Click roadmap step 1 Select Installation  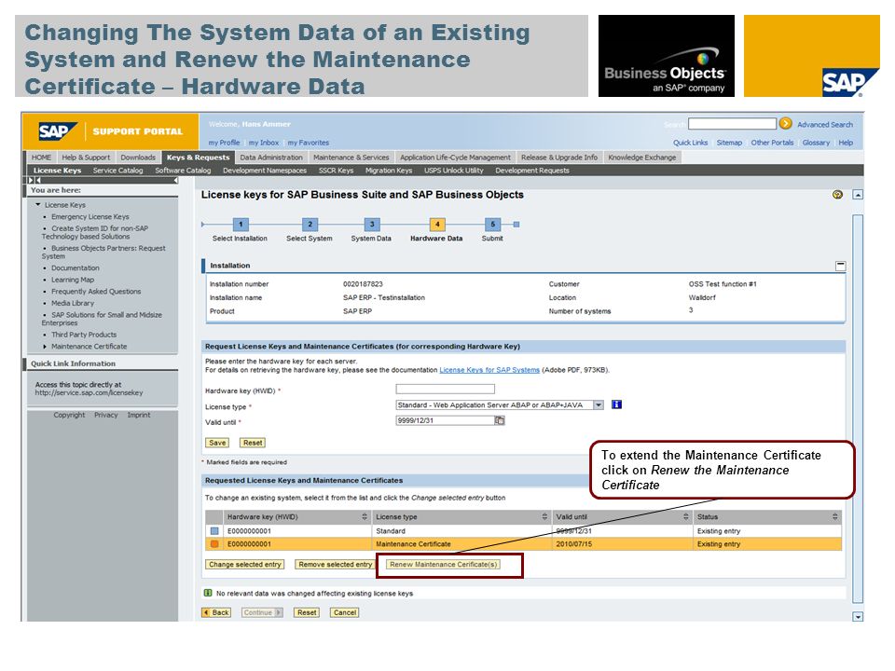[x=241, y=225]
